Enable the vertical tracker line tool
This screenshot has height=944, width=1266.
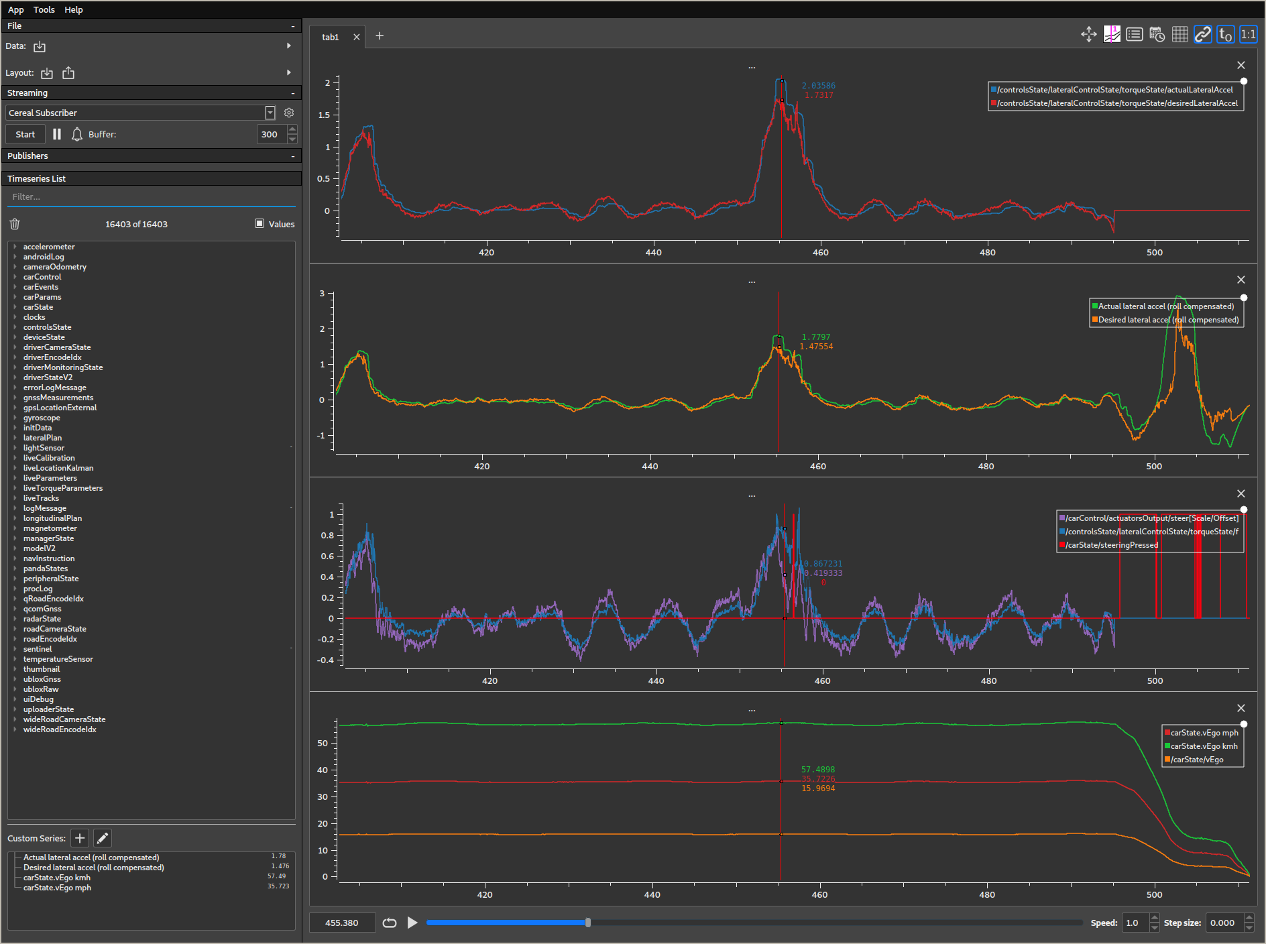coord(1111,34)
